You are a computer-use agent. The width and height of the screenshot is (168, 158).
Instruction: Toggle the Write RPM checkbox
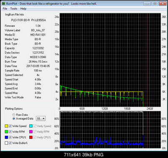[10, 132]
